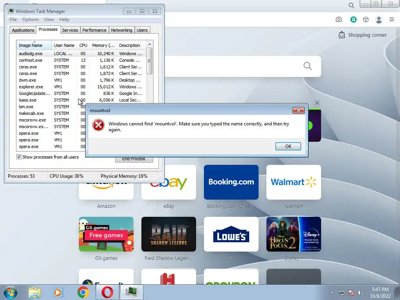Sort processes by CPU column

83,45
